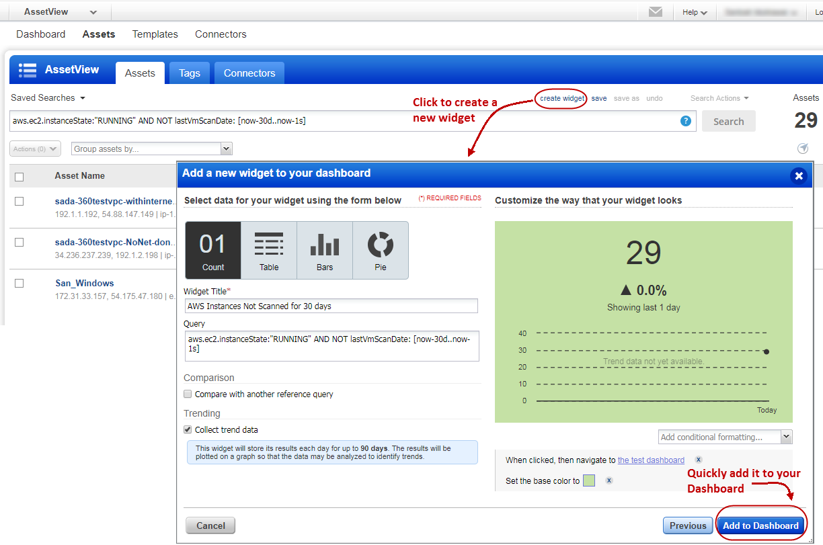The width and height of the screenshot is (823, 545).
Task: Enable Compare with another reference query
Action: coord(188,394)
